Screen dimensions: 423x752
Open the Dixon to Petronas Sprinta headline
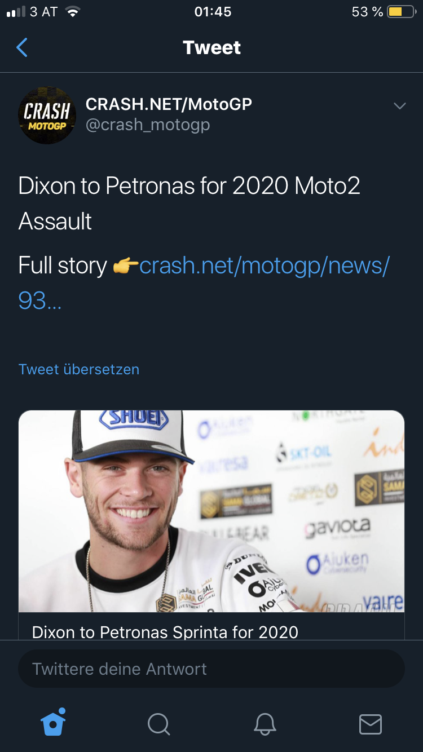[165, 631]
